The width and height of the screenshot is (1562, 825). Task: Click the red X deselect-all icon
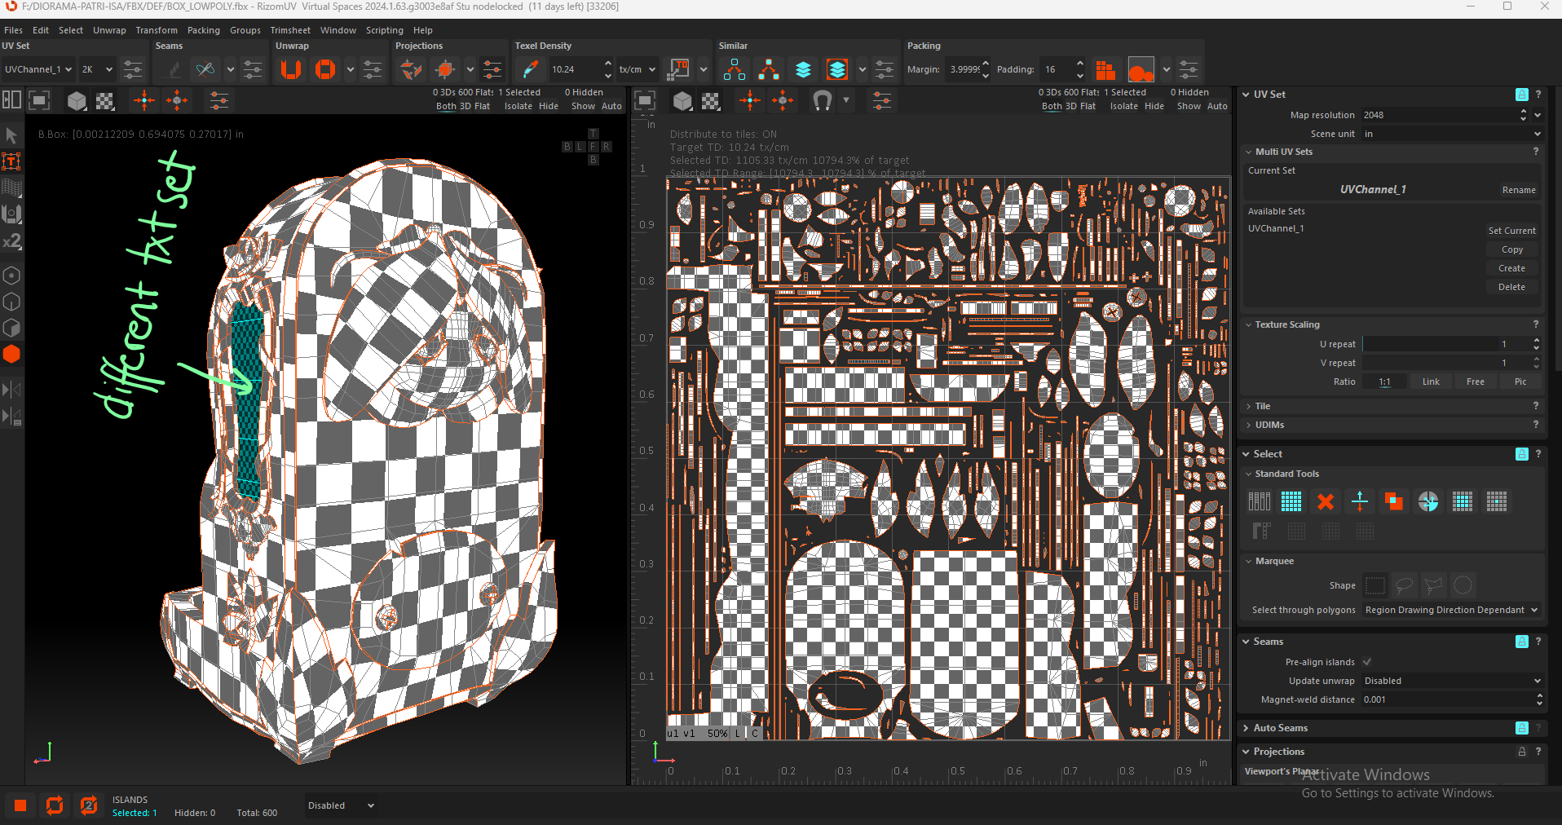coord(1326,501)
